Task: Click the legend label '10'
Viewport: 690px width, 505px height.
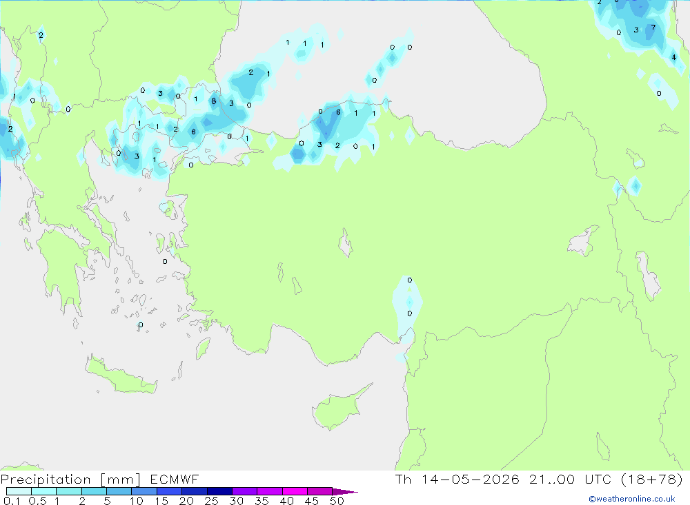Action: [x=137, y=501]
